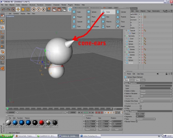Click the Platonic compositing tag
This screenshot has width=173, height=138.
coord(145,17)
